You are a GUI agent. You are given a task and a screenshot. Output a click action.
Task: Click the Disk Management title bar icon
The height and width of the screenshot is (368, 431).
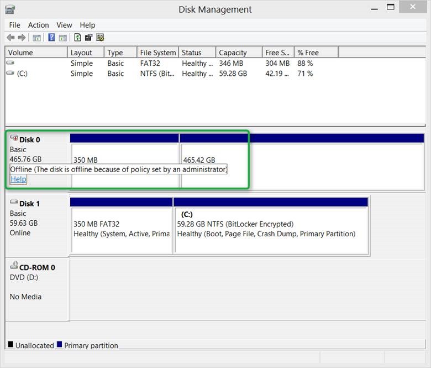(x=10, y=9)
